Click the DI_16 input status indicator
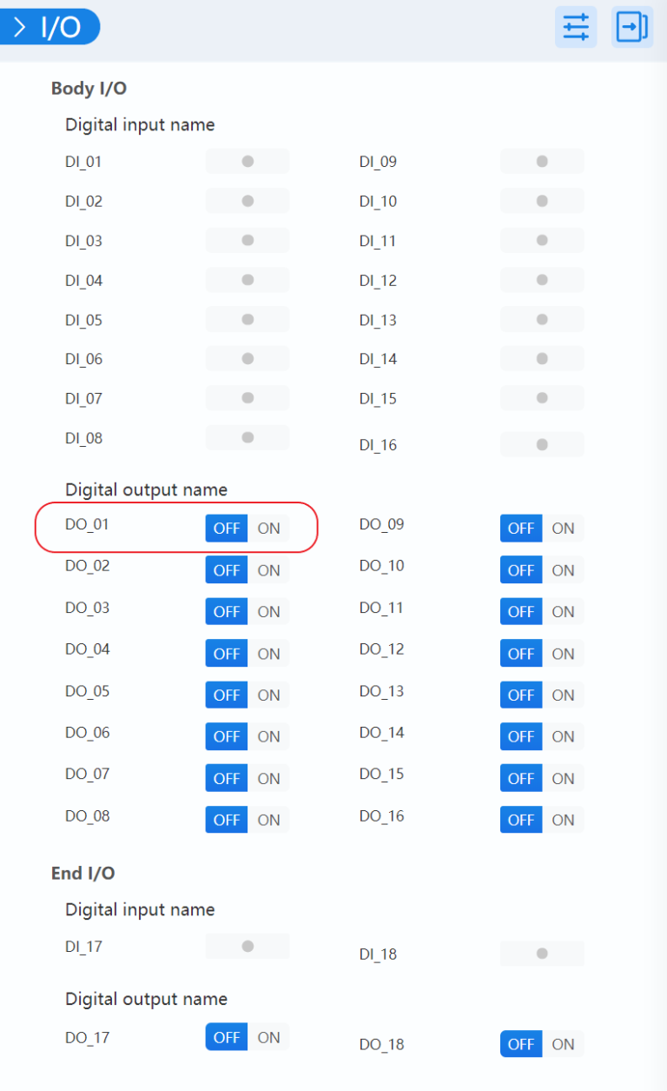This screenshot has width=667, height=1091. tap(542, 445)
